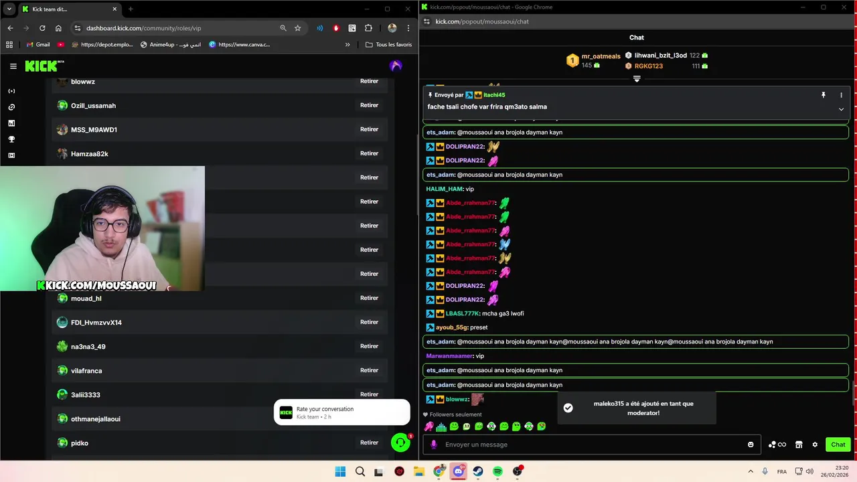The height and width of the screenshot is (482, 857).
Task: Click the browser home button
Action: (58, 28)
